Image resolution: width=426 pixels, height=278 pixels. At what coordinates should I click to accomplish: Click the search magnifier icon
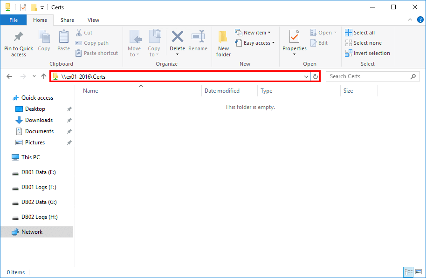point(413,76)
